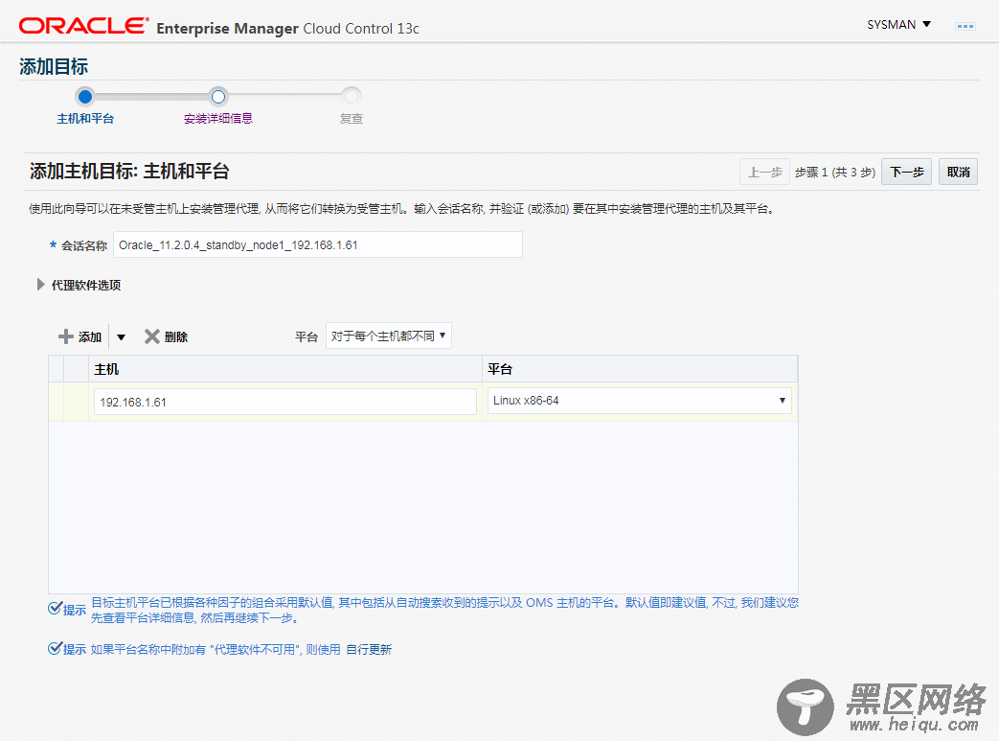Open the Linux x86-64 platform dropdown
999x741 pixels.
coord(640,401)
